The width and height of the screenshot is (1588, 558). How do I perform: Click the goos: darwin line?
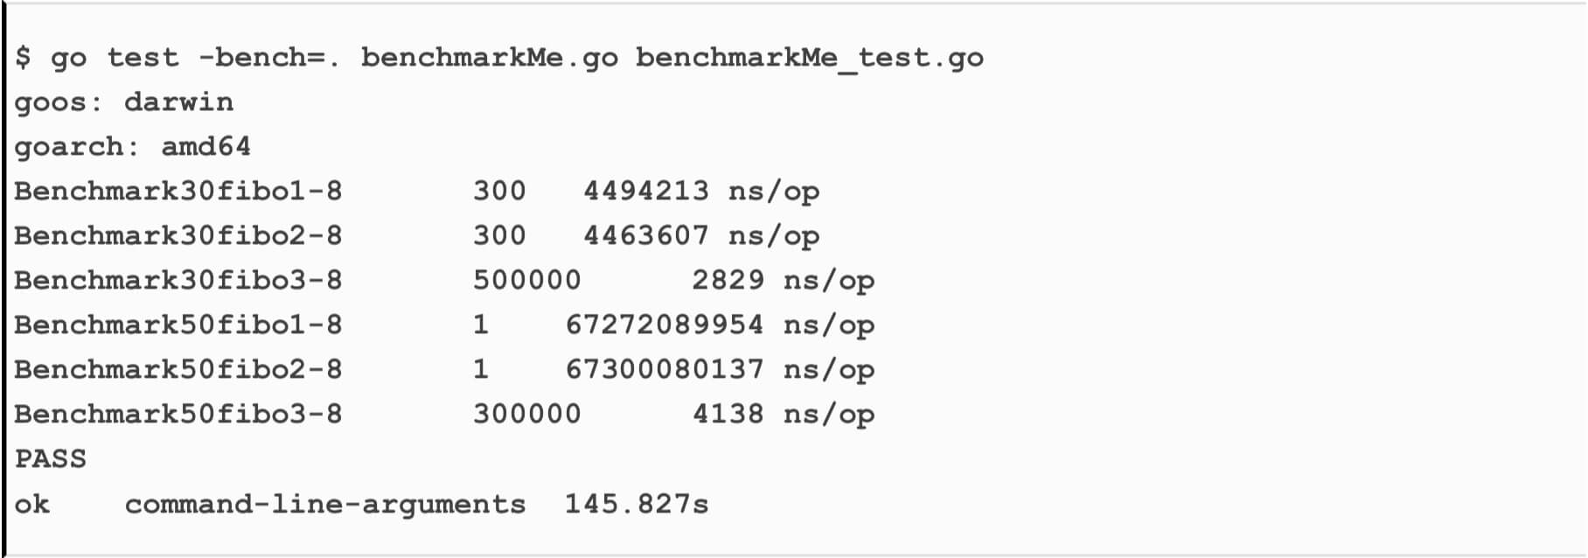124,103
